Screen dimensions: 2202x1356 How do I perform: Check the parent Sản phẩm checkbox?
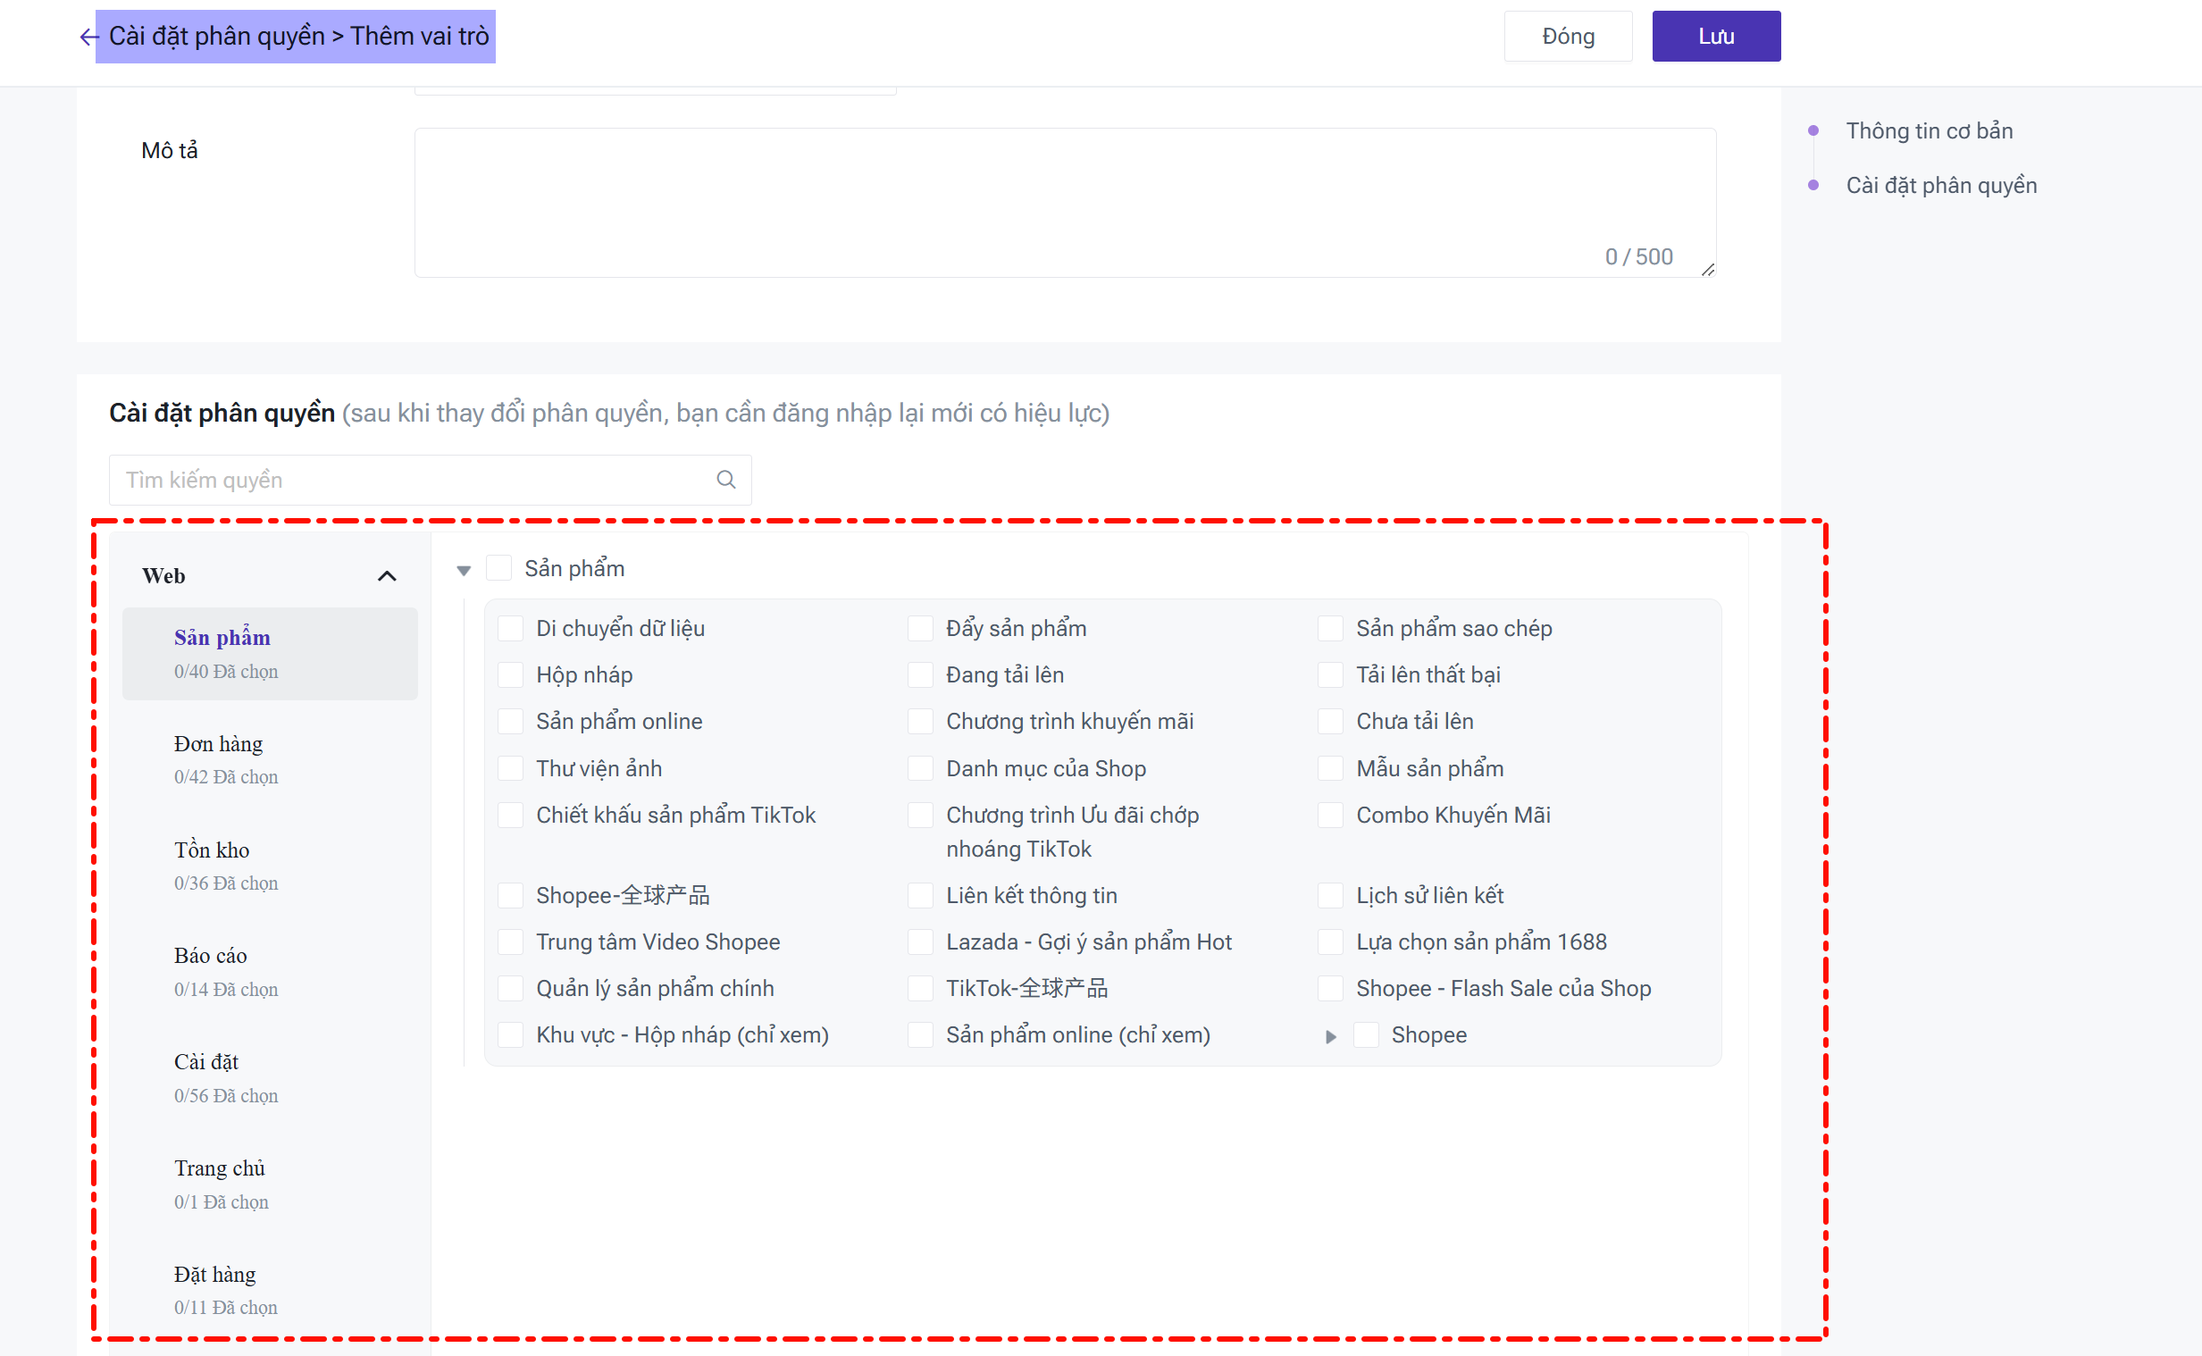(498, 569)
